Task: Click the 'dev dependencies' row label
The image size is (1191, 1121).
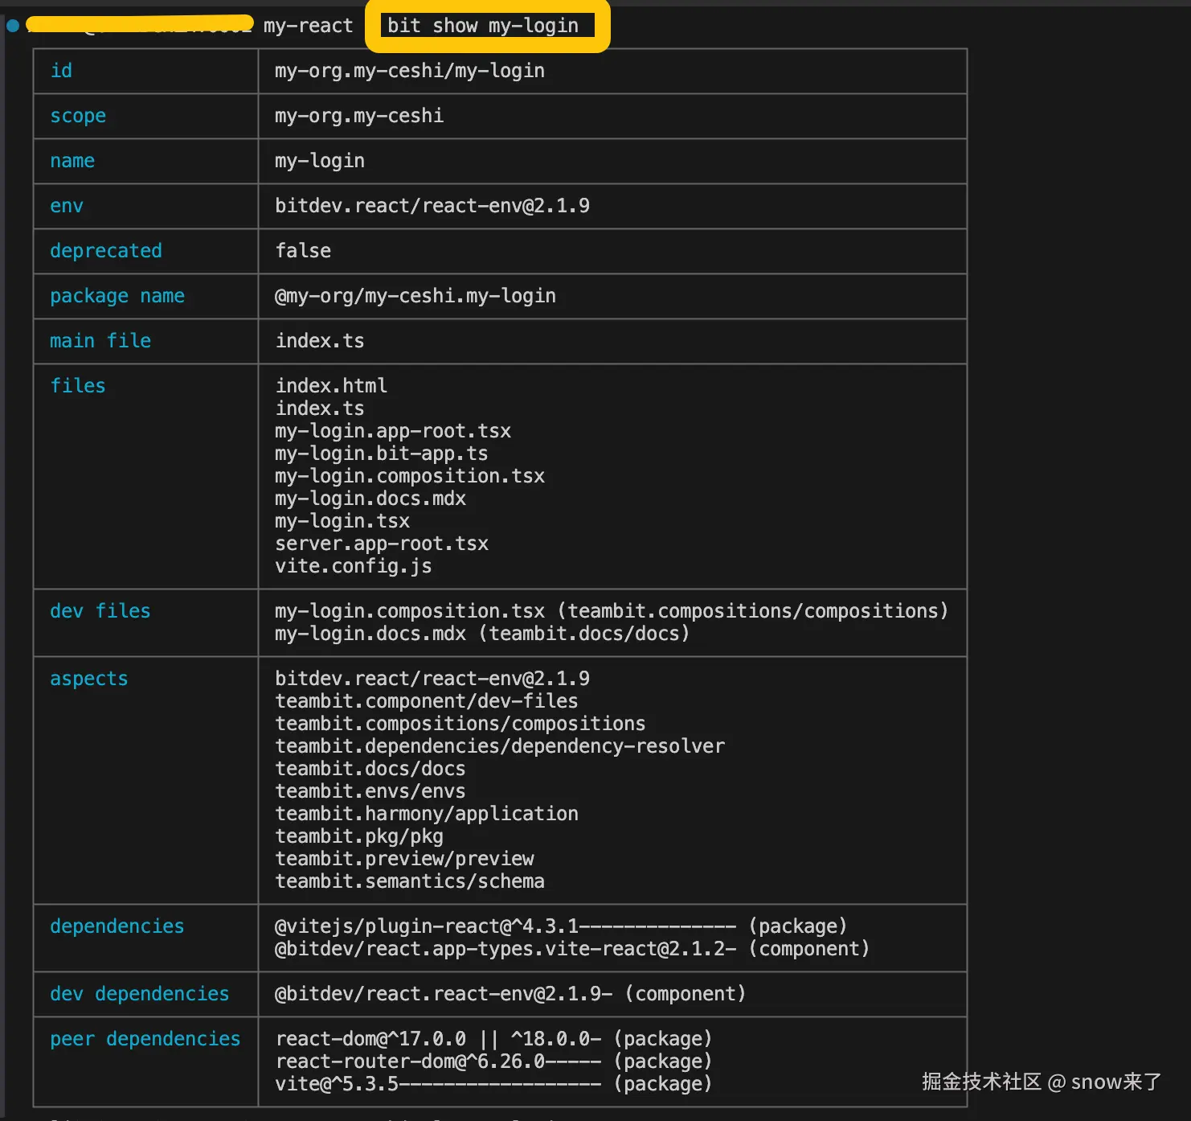Action: [x=140, y=994]
